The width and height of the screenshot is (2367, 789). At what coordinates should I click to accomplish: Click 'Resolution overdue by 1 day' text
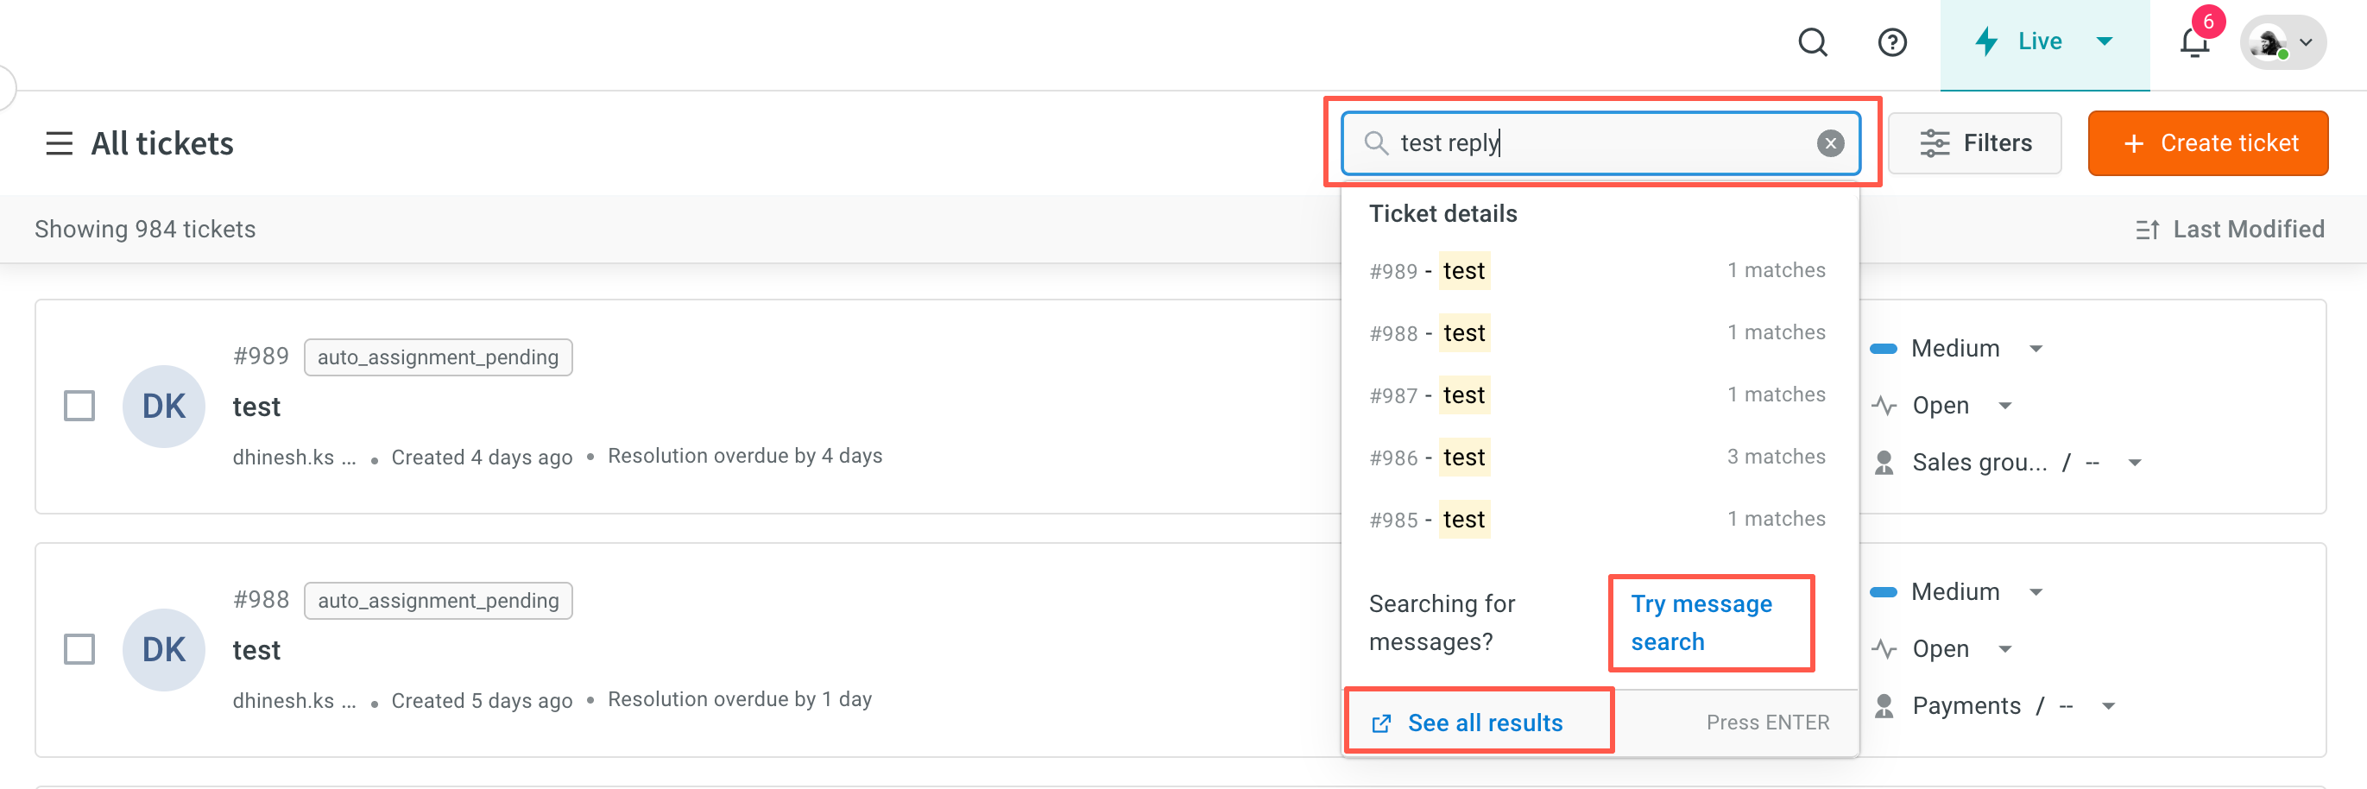point(740,699)
